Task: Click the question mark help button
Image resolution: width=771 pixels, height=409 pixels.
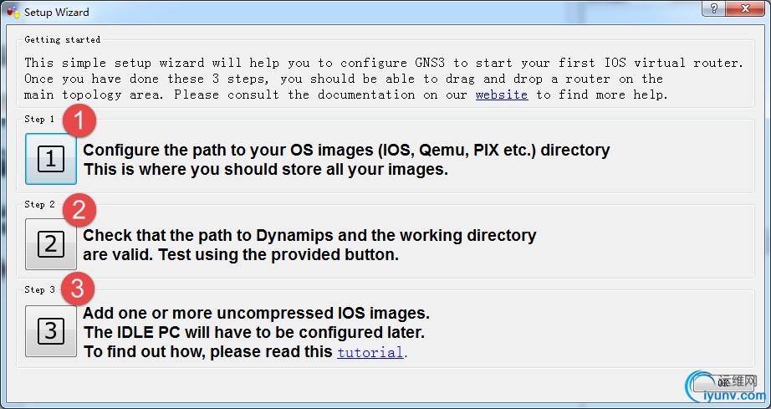Action: [x=713, y=10]
